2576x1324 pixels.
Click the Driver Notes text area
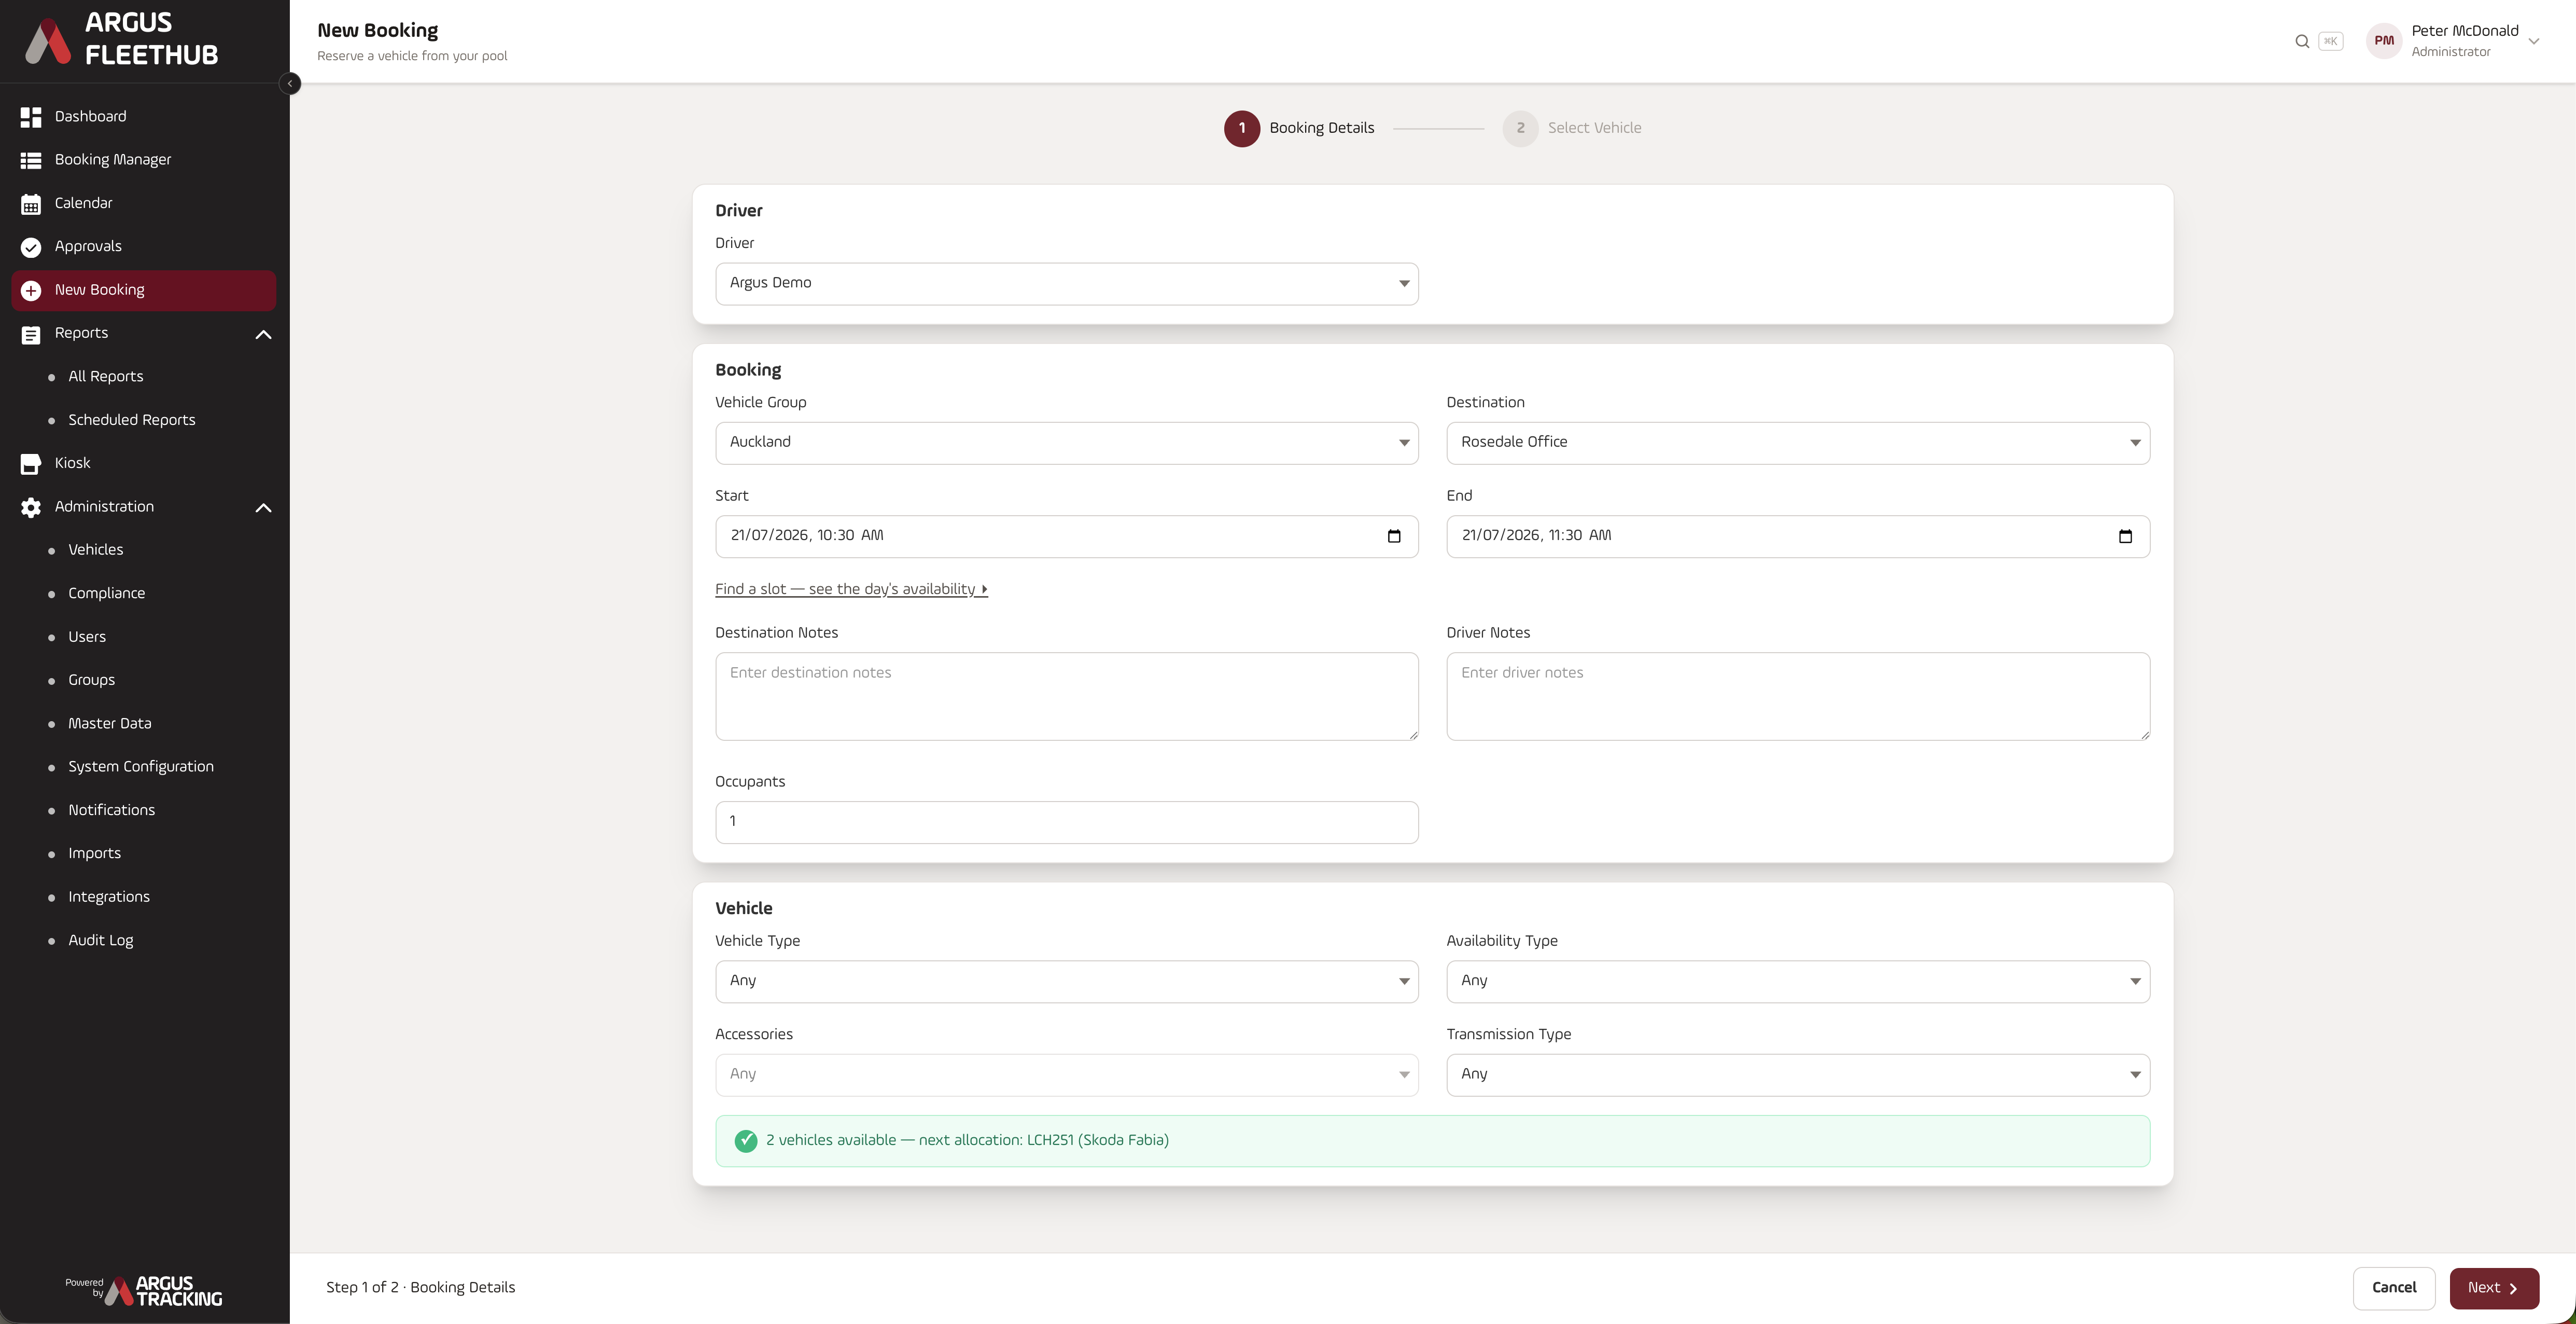(x=1798, y=697)
